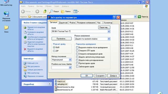Select the setuplog.txt file
Screen dimensions: 168x94
click(62, 84)
